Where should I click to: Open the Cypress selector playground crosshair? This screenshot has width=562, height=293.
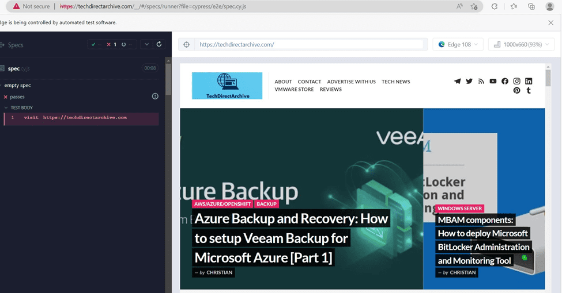point(186,44)
